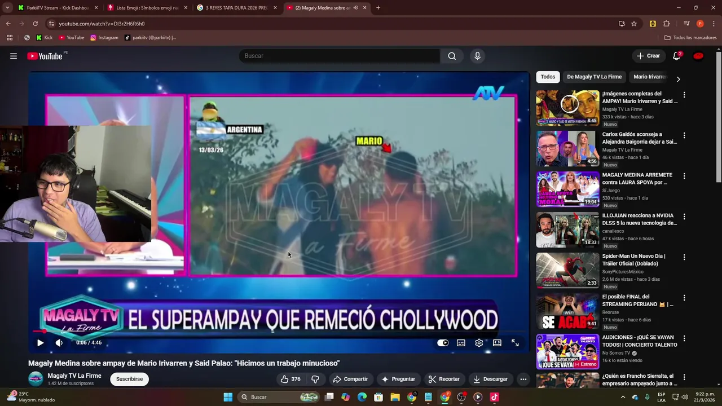Seek using the video progress bar
722x406 pixels.
click(279, 332)
